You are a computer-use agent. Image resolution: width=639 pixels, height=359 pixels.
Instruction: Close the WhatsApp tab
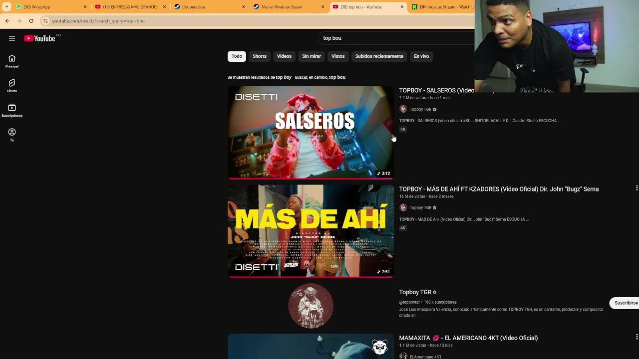(85, 7)
